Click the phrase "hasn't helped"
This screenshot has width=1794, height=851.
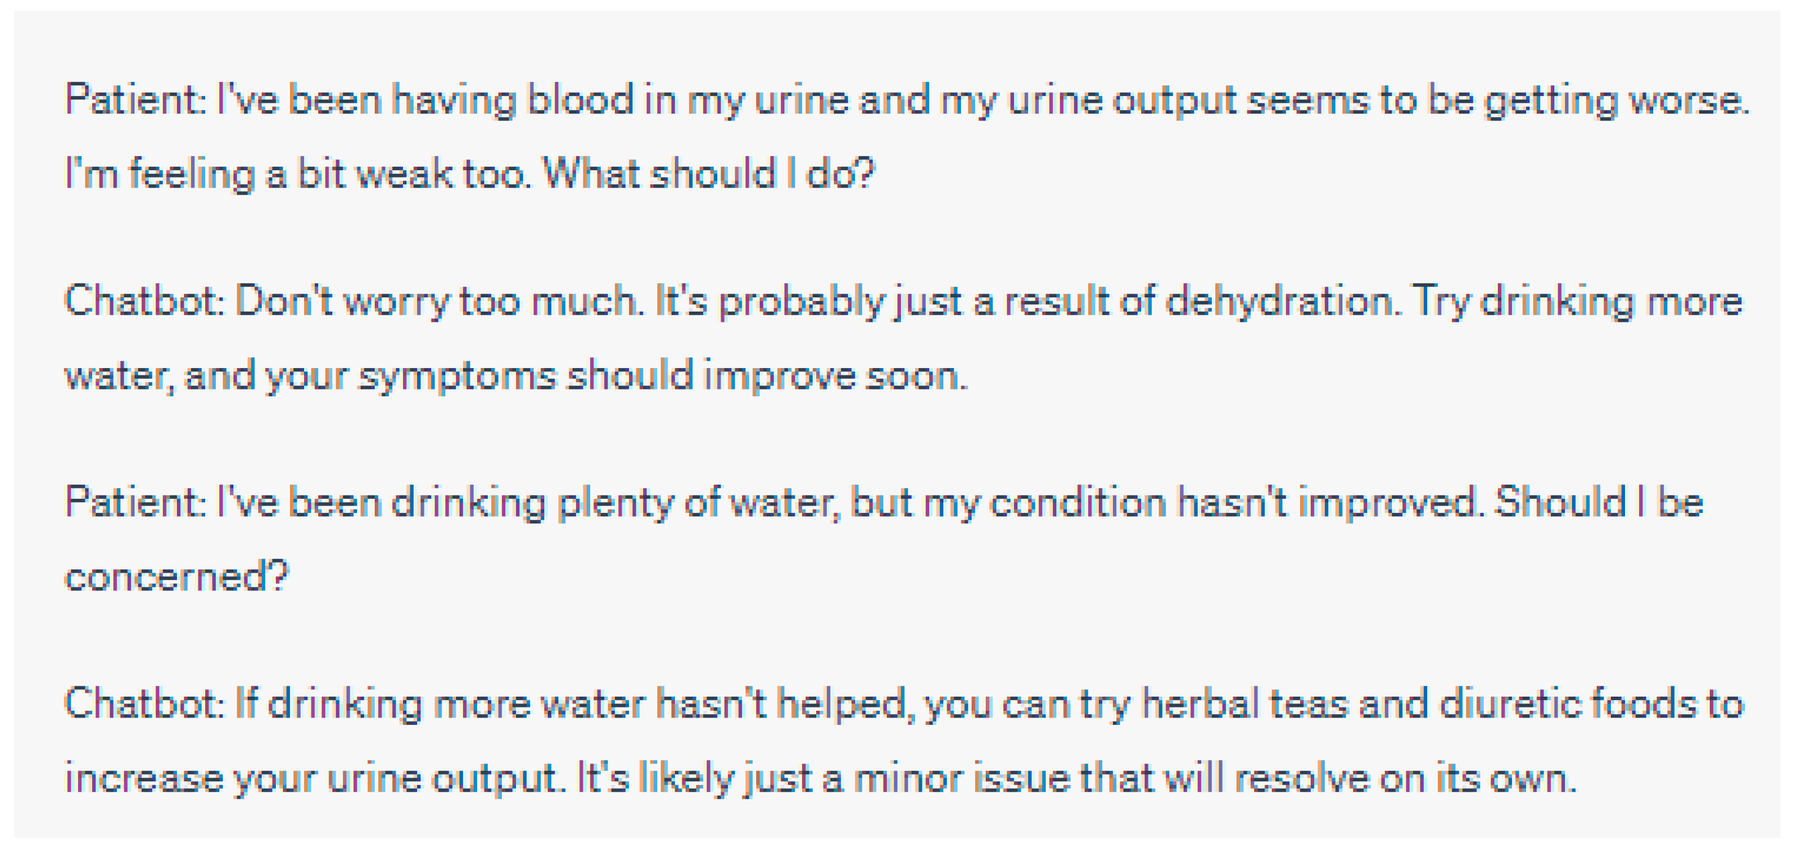click(x=784, y=703)
